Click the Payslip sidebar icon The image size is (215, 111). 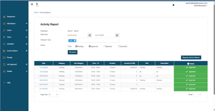coord(4,58)
